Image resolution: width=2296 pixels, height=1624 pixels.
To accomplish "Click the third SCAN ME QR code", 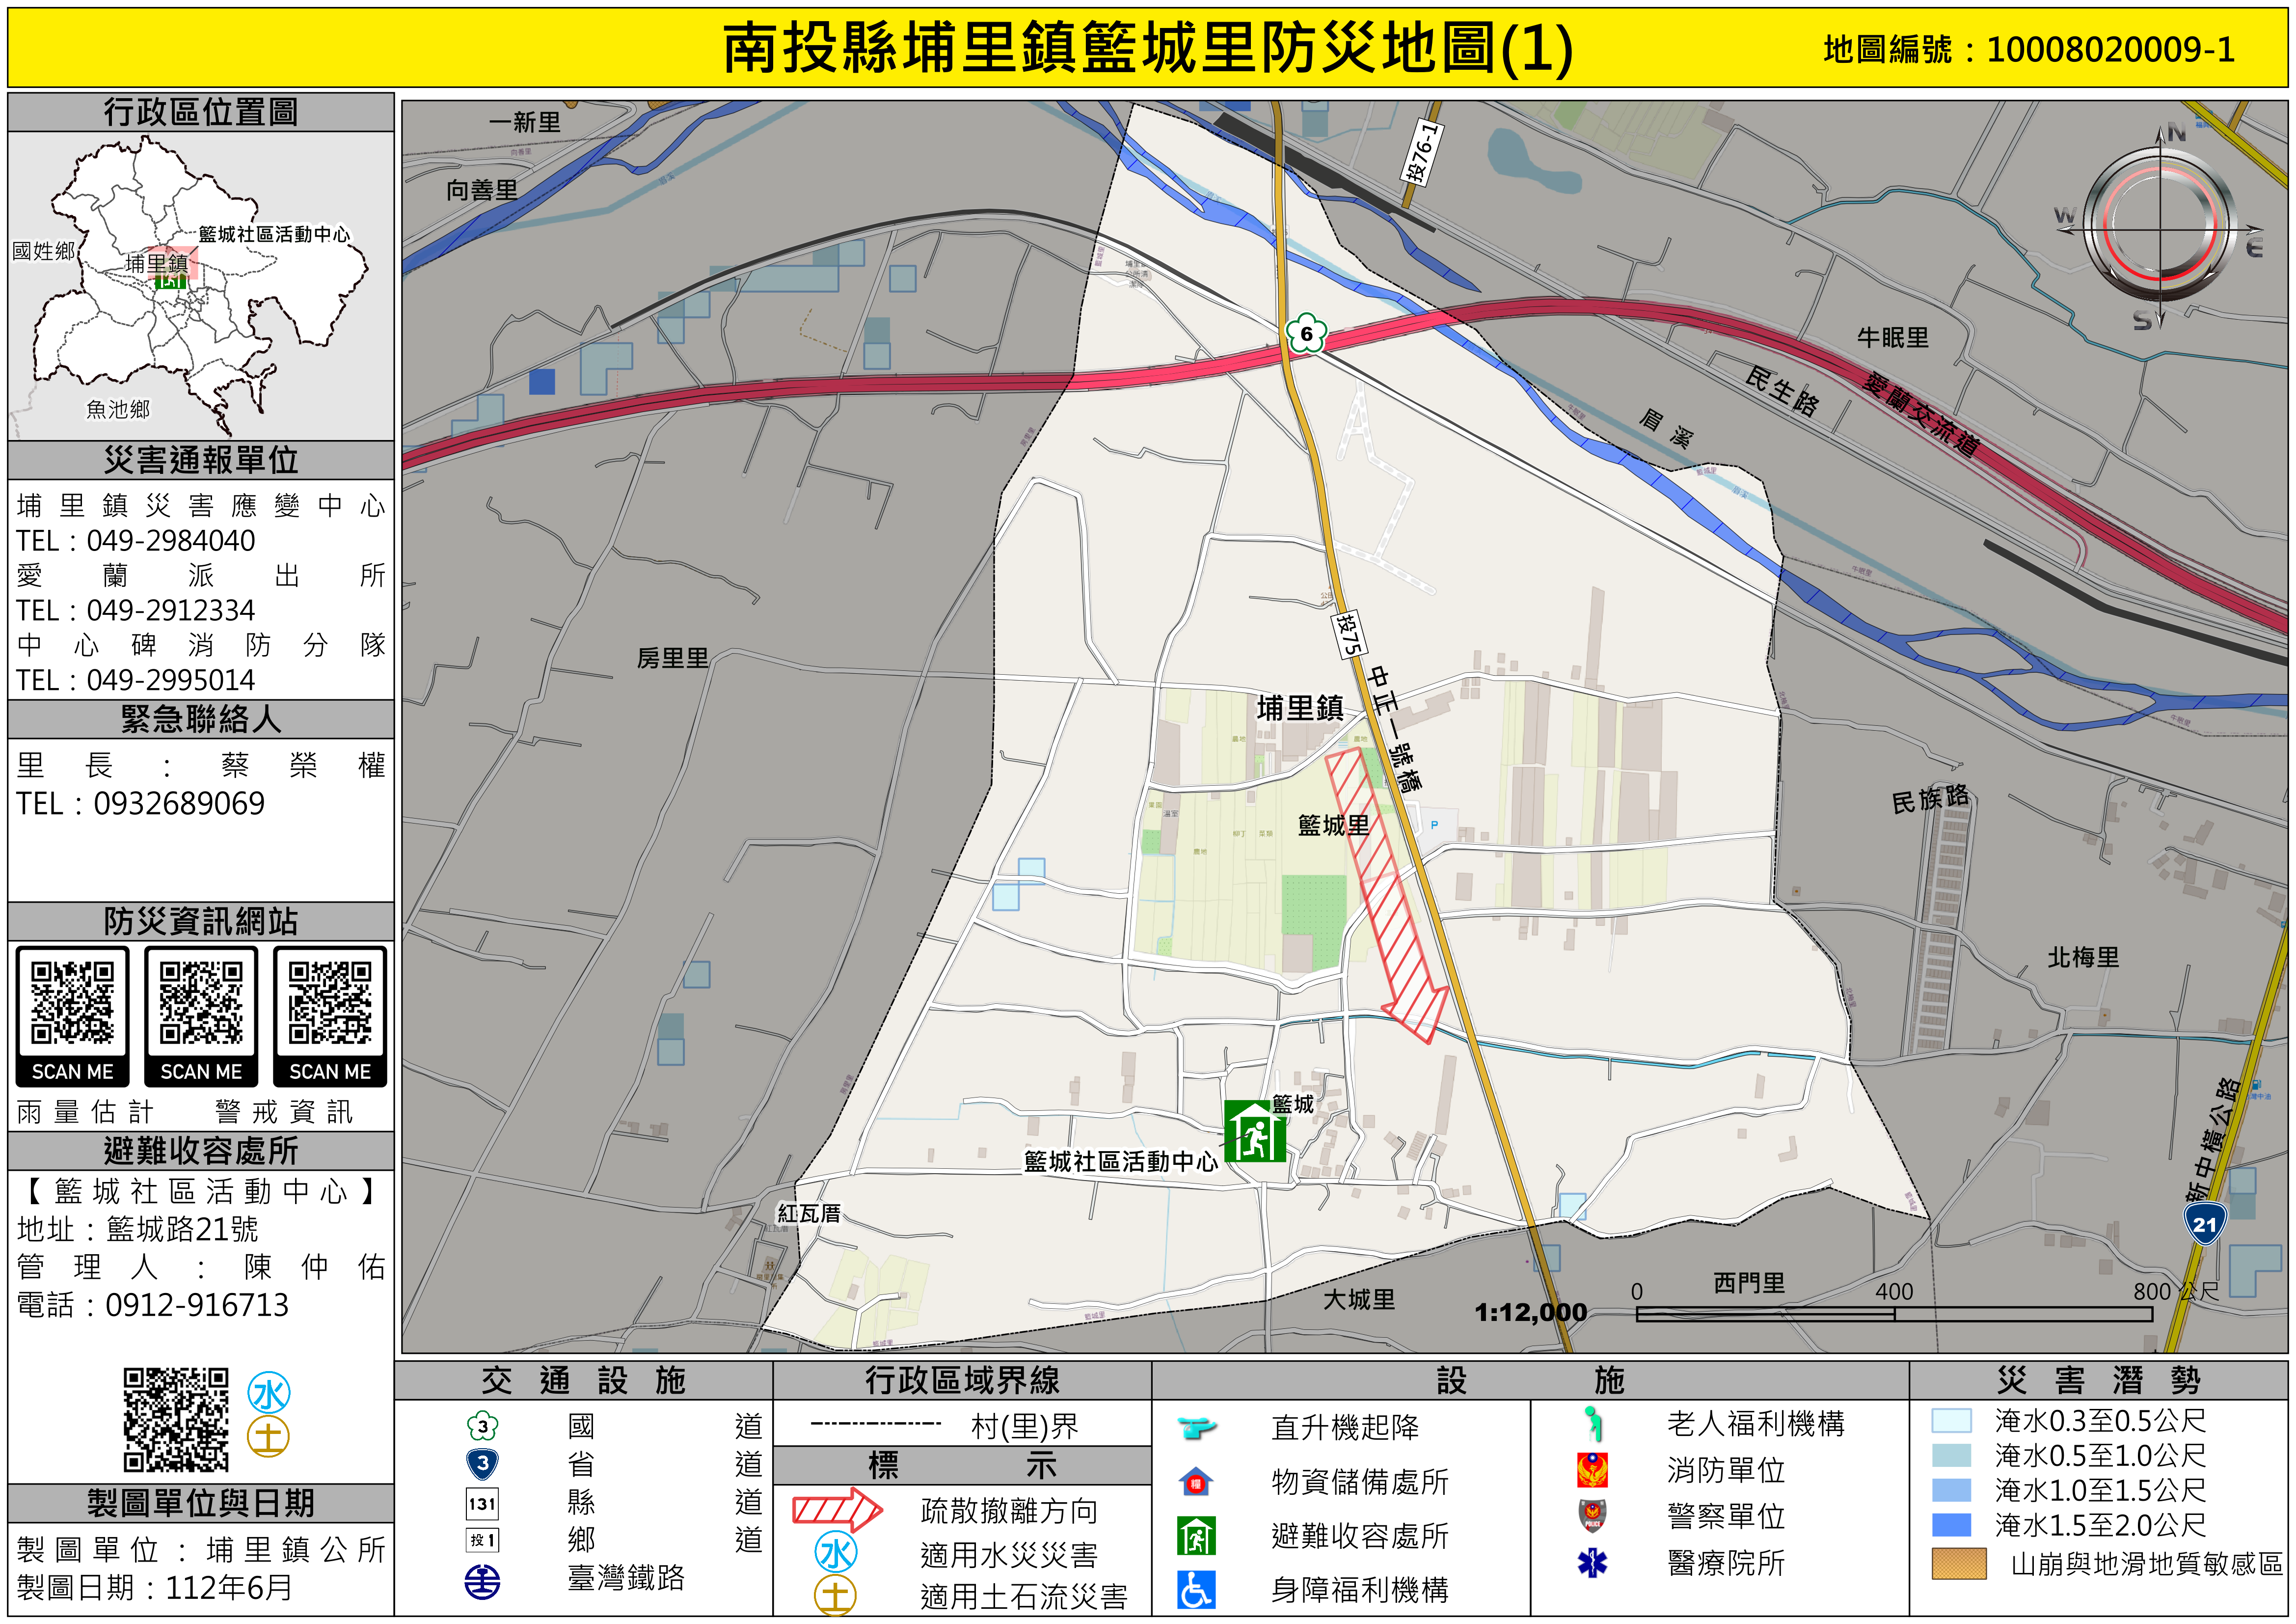I will pyautogui.click(x=330, y=1004).
